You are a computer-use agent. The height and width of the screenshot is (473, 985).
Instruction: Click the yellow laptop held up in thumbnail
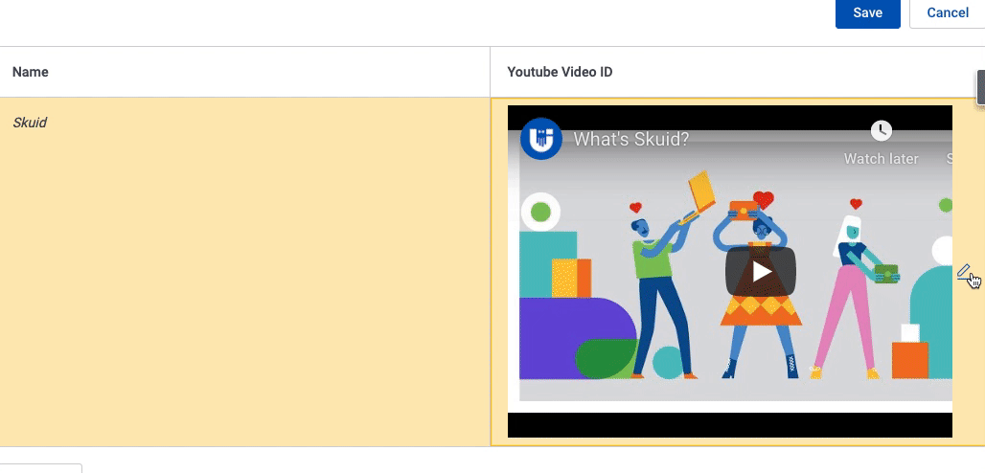point(701,191)
